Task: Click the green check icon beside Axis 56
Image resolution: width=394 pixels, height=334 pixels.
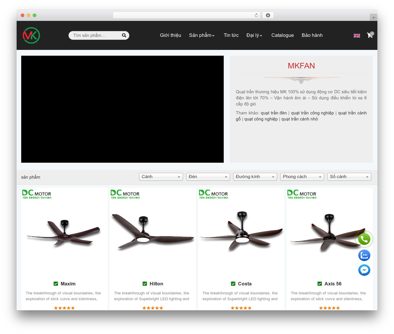Action: pyautogui.click(x=320, y=284)
